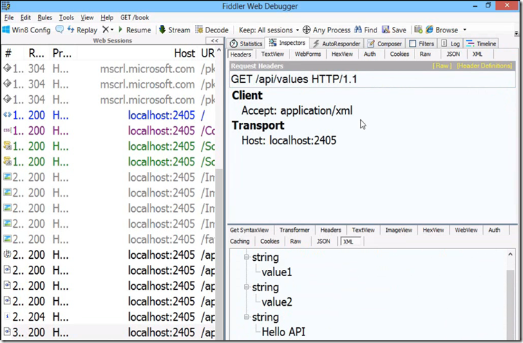
Task: Resume the paused sessions
Action: pos(134,30)
